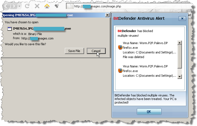Open the history dropdown beside Forward arrow
Image resolution: width=197 pixels, height=126 pixels.
[x=19, y=6]
